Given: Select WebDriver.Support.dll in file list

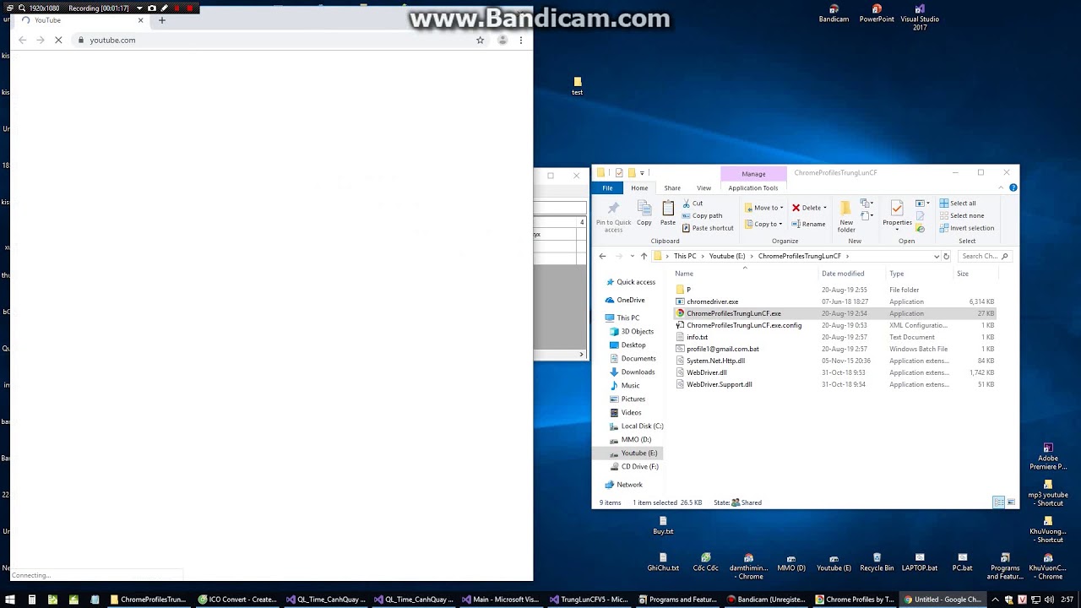Looking at the screenshot, I should click(x=719, y=384).
